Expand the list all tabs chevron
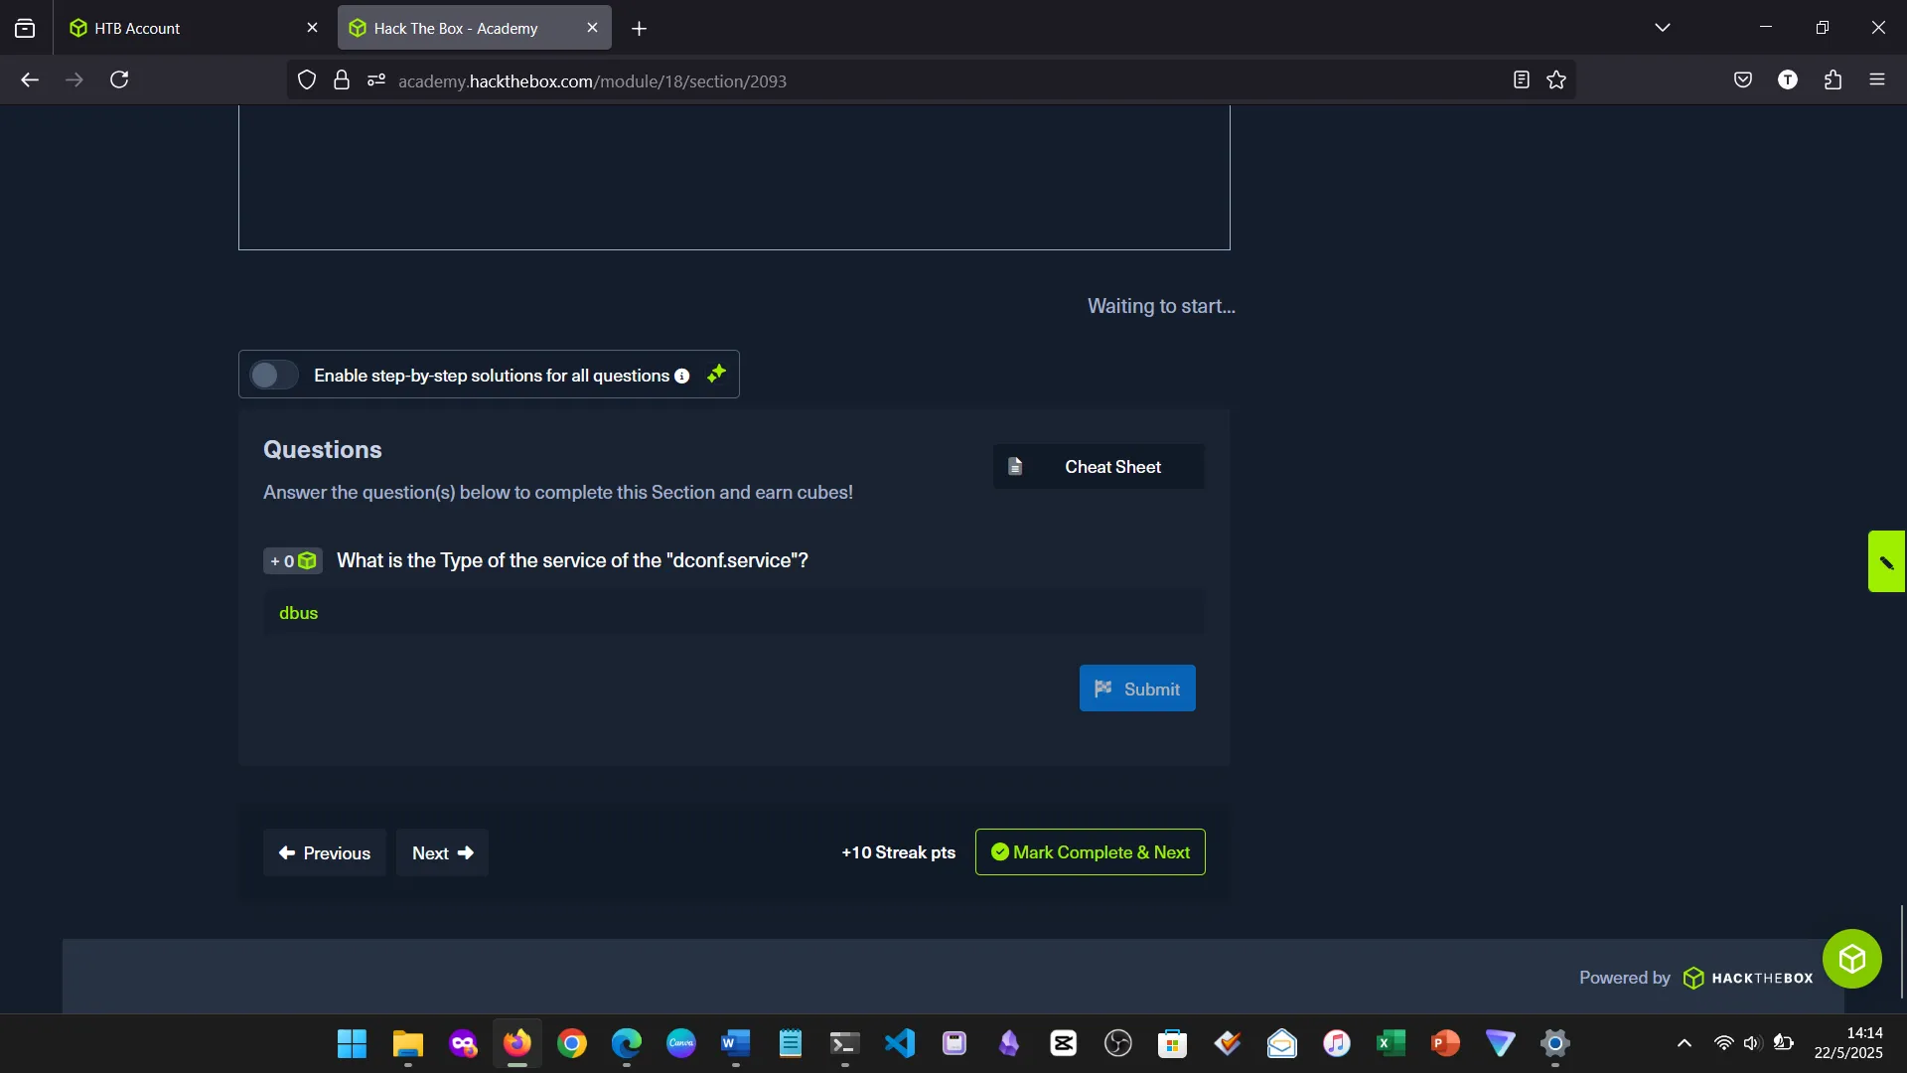This screenshot has height=1073, width=1907. pos(1662,28)
